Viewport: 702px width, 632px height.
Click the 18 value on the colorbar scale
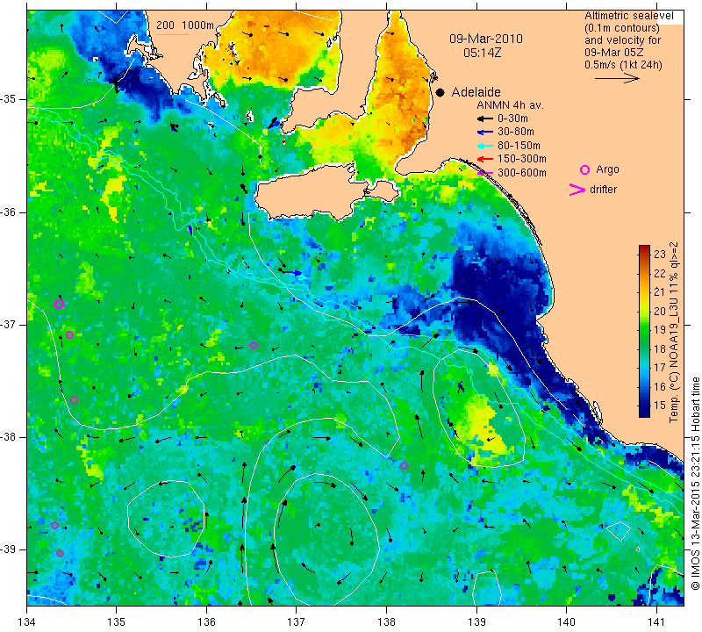tap(660, 349)
